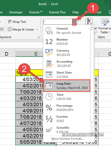This screenshot has height=149, width=111.
Task: Click the Scientific format label
Action: pos(63,128)
